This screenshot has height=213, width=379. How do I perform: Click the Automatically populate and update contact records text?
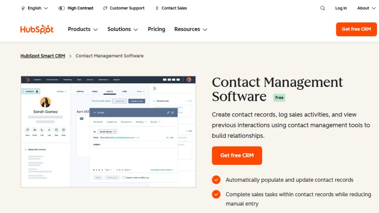coord(290,180)
